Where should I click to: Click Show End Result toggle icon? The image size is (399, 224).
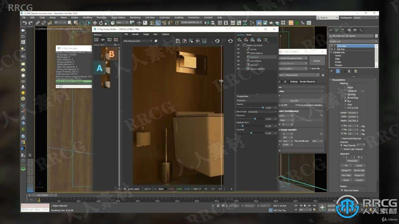click(338, 71)
